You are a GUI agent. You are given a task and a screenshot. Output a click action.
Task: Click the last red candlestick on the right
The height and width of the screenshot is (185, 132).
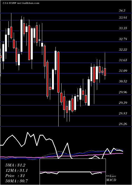[105, 72]
